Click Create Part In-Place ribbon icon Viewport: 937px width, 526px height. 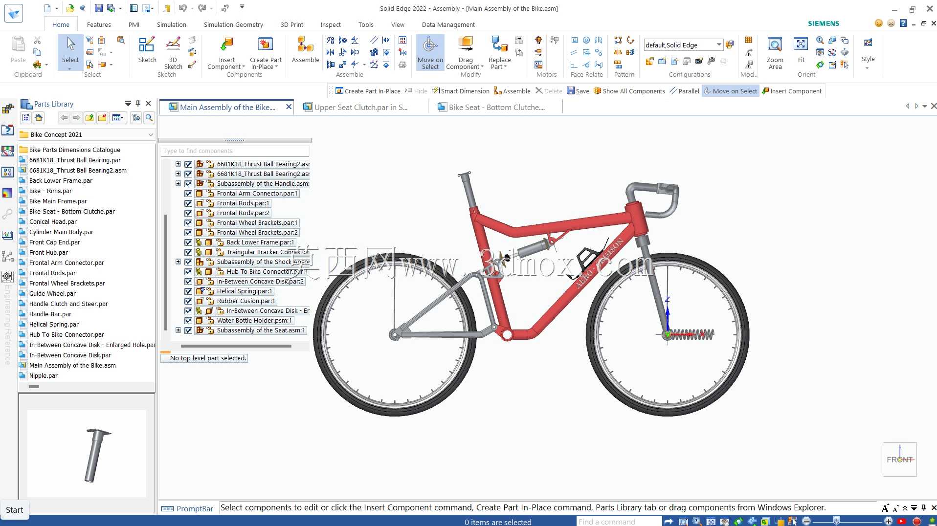[x=266, y=53]
